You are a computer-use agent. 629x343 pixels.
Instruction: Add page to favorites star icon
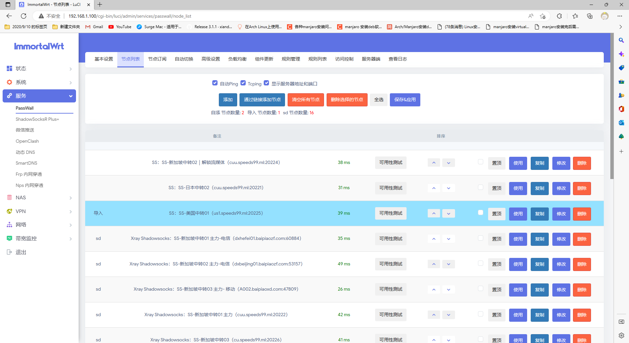[543, 16]
